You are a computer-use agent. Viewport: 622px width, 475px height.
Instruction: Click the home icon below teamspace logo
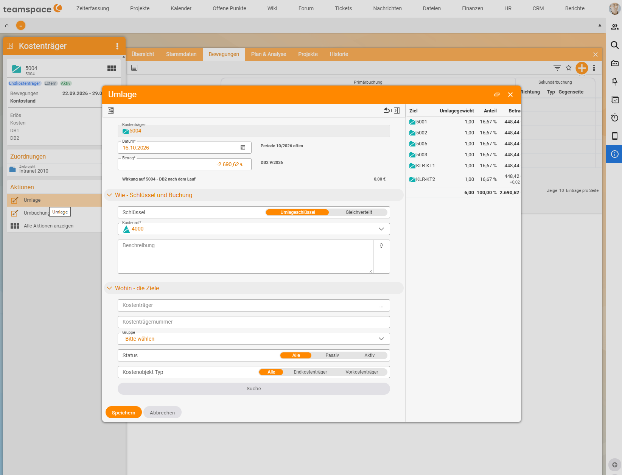pos(7,26)
